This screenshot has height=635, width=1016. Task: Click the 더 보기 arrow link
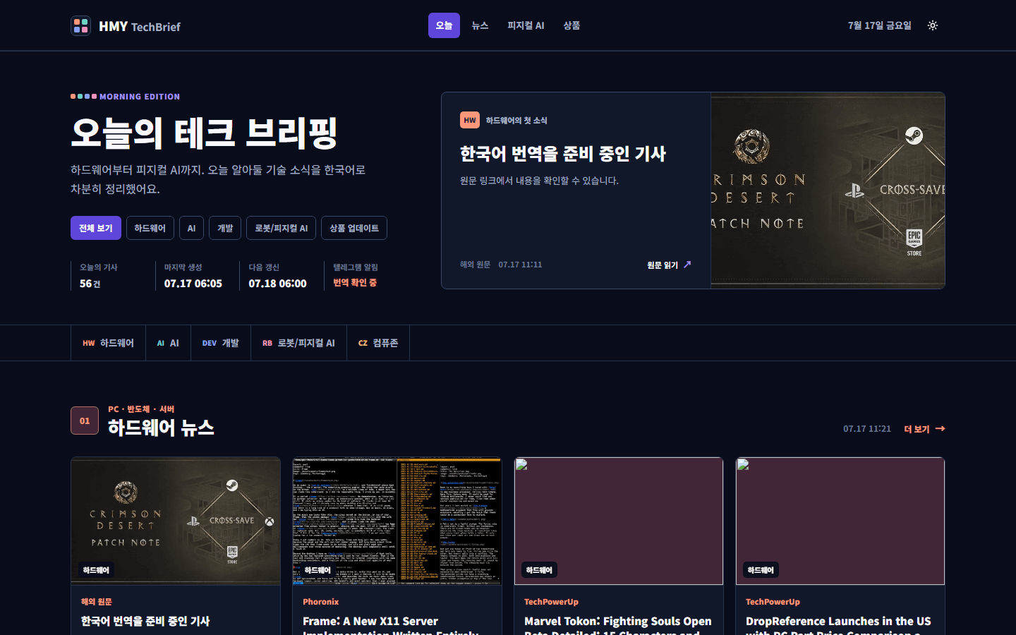(x=924, y=429)
